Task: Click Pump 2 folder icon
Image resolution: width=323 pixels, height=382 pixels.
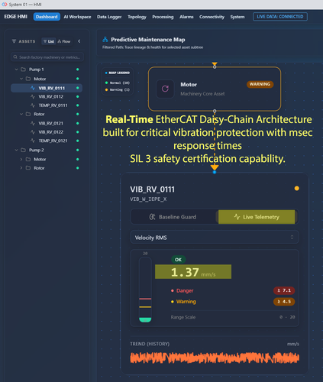Action: [x=23, y=150]
